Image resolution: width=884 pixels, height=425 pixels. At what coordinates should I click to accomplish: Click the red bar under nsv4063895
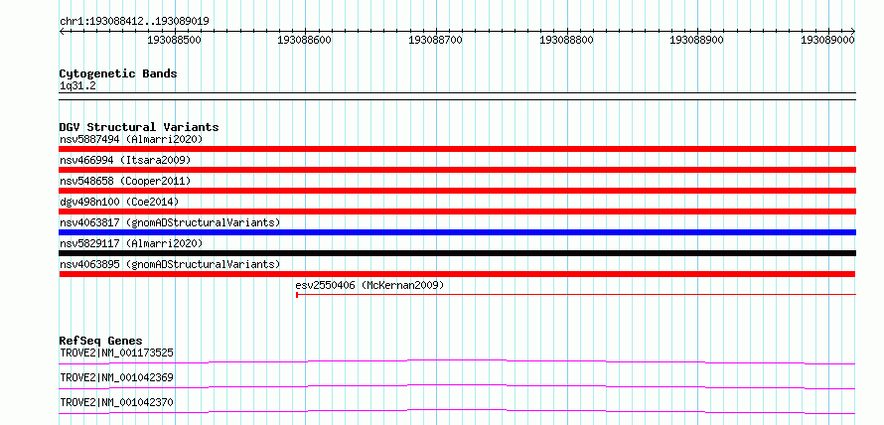coord(457,274)
